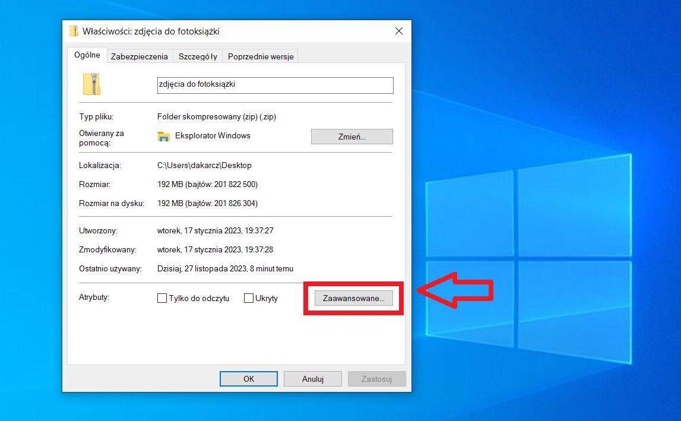Click the file name input field
Viewport: 681px width, 421px height.
(x=275, y=85)
